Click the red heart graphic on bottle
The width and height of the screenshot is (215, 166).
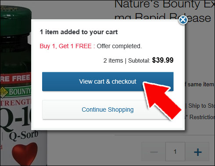pyautogui.click(x=25, y=153)
